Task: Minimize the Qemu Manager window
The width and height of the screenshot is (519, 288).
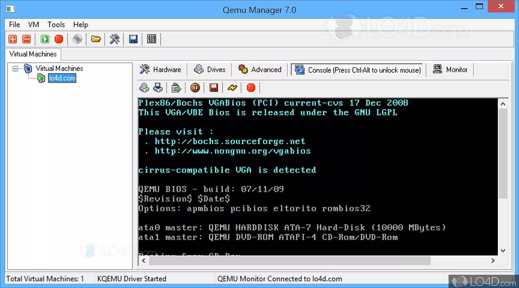Action: click(464, 7)
